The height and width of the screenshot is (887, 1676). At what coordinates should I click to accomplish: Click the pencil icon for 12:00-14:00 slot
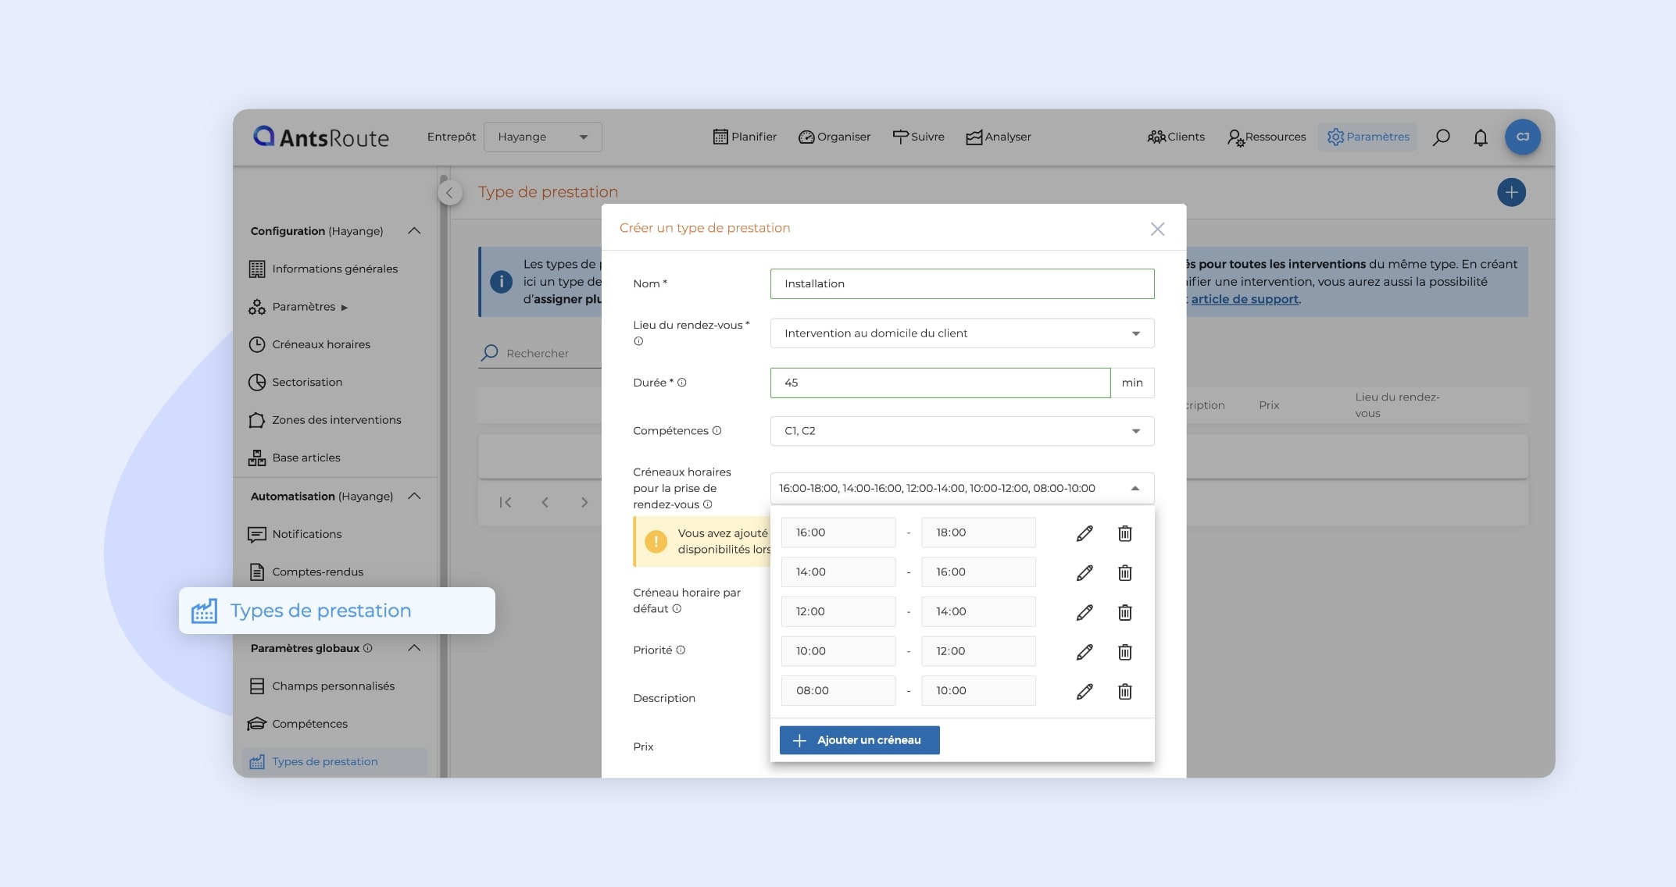(1084, 612)
